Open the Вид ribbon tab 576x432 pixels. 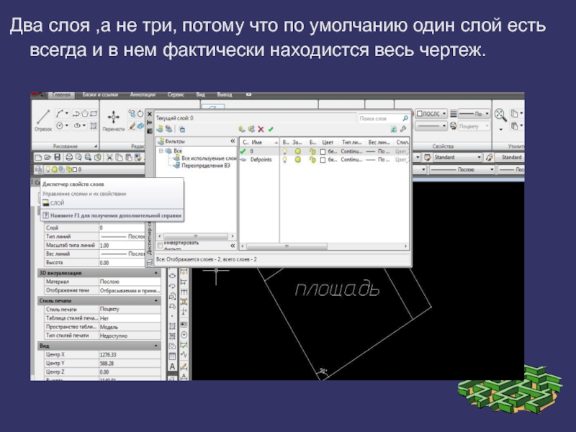[x=201, y=95]
